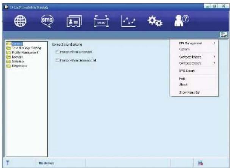Click the folder icon beside Diagnostics
Image resolution: width=230 pixels, height=168 pixels.
(x=9, y=66)
